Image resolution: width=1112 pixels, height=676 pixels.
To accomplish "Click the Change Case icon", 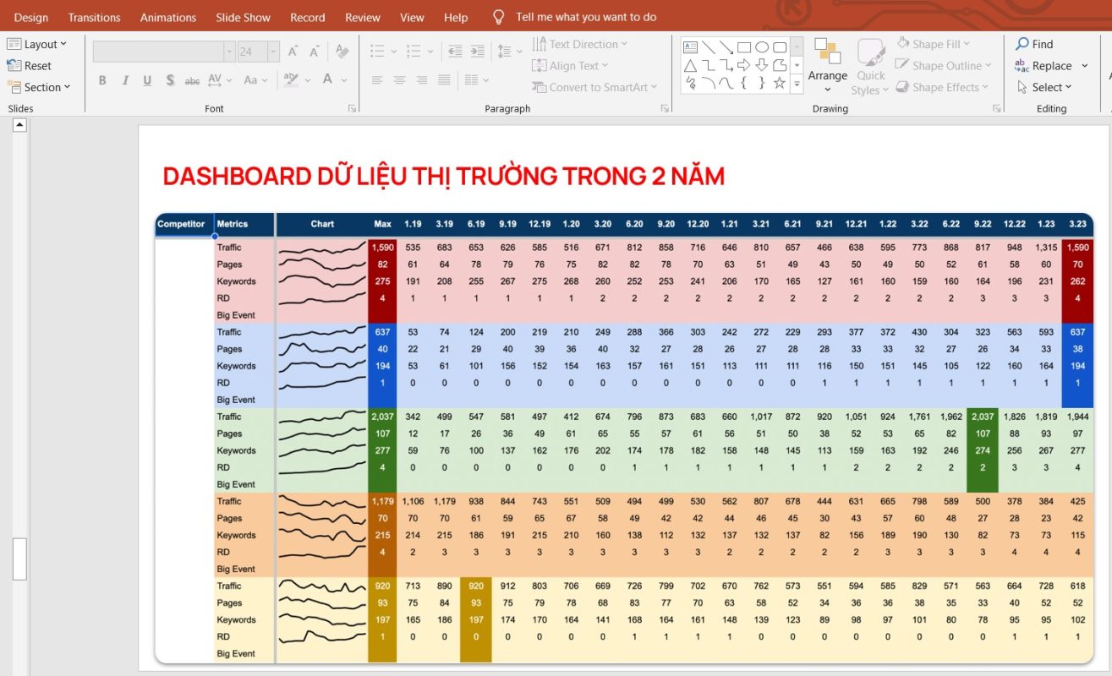I will click(x=251, y=80).
